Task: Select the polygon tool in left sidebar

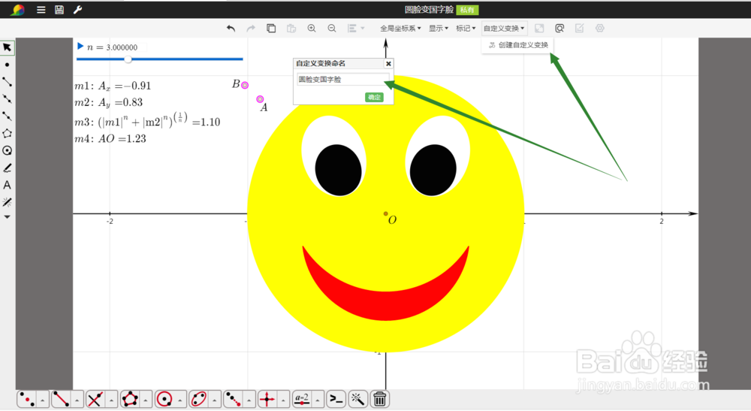Action: [8, 133]
